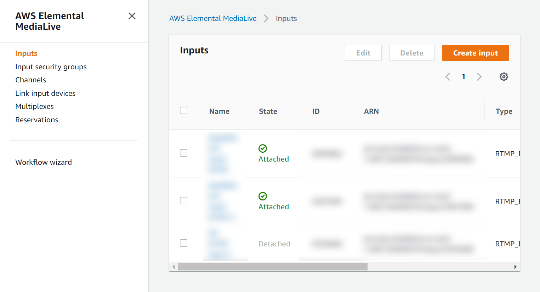Image resolution: width=540 pixels, height=292 pixels.
Task: Click AWS Elemental MediaLive breadcrumb link
Action: [x=213, y=18]
